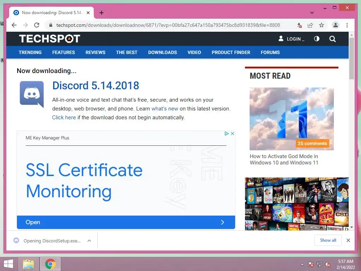Open the FORUMS menu
361x271 pixels.
(270, 52)
